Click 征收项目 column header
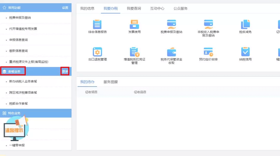Screen dimensions: 280x156 point(91,92)
